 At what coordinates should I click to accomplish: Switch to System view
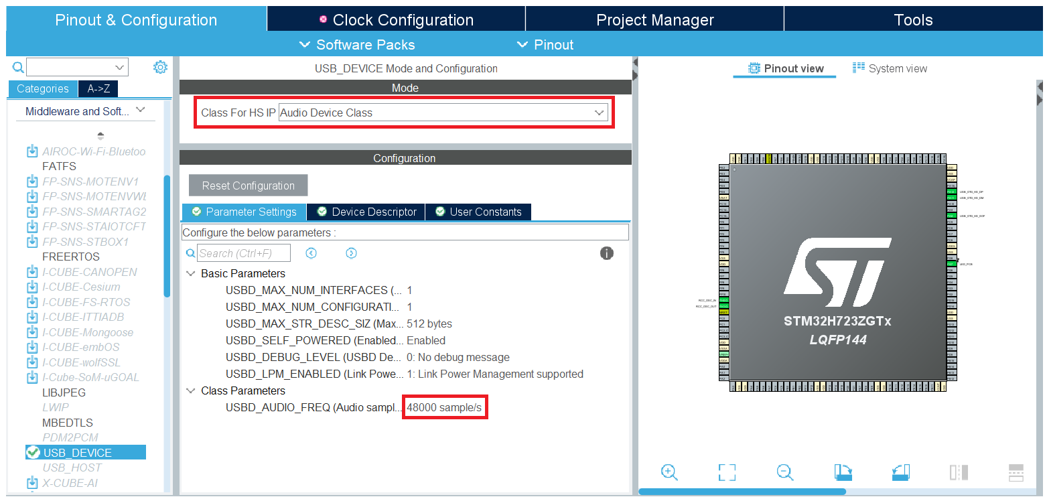tap(890, 68)
